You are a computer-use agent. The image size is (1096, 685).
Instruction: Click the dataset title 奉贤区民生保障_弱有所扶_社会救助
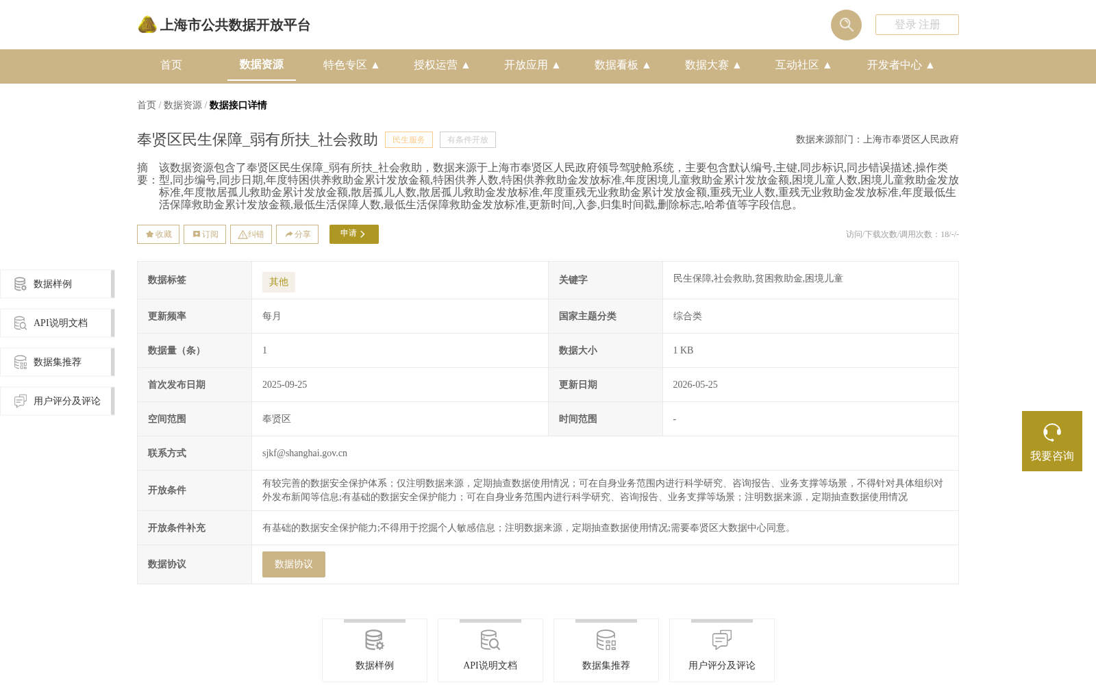click(258, 140)
